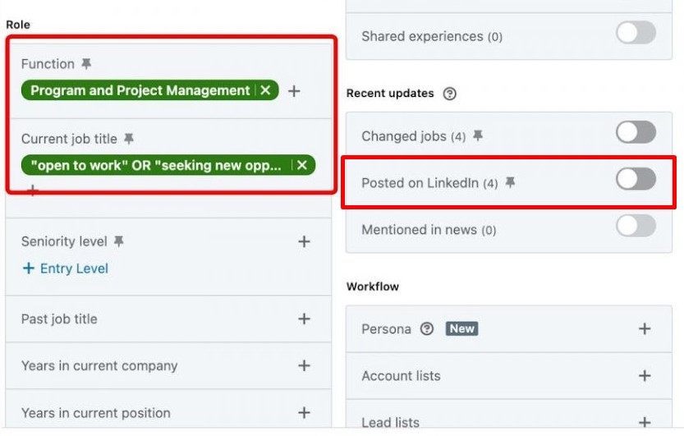Click the Program and Project Management chip text
This screenshot has width=684, height=436.
click(x=140, y=90)
